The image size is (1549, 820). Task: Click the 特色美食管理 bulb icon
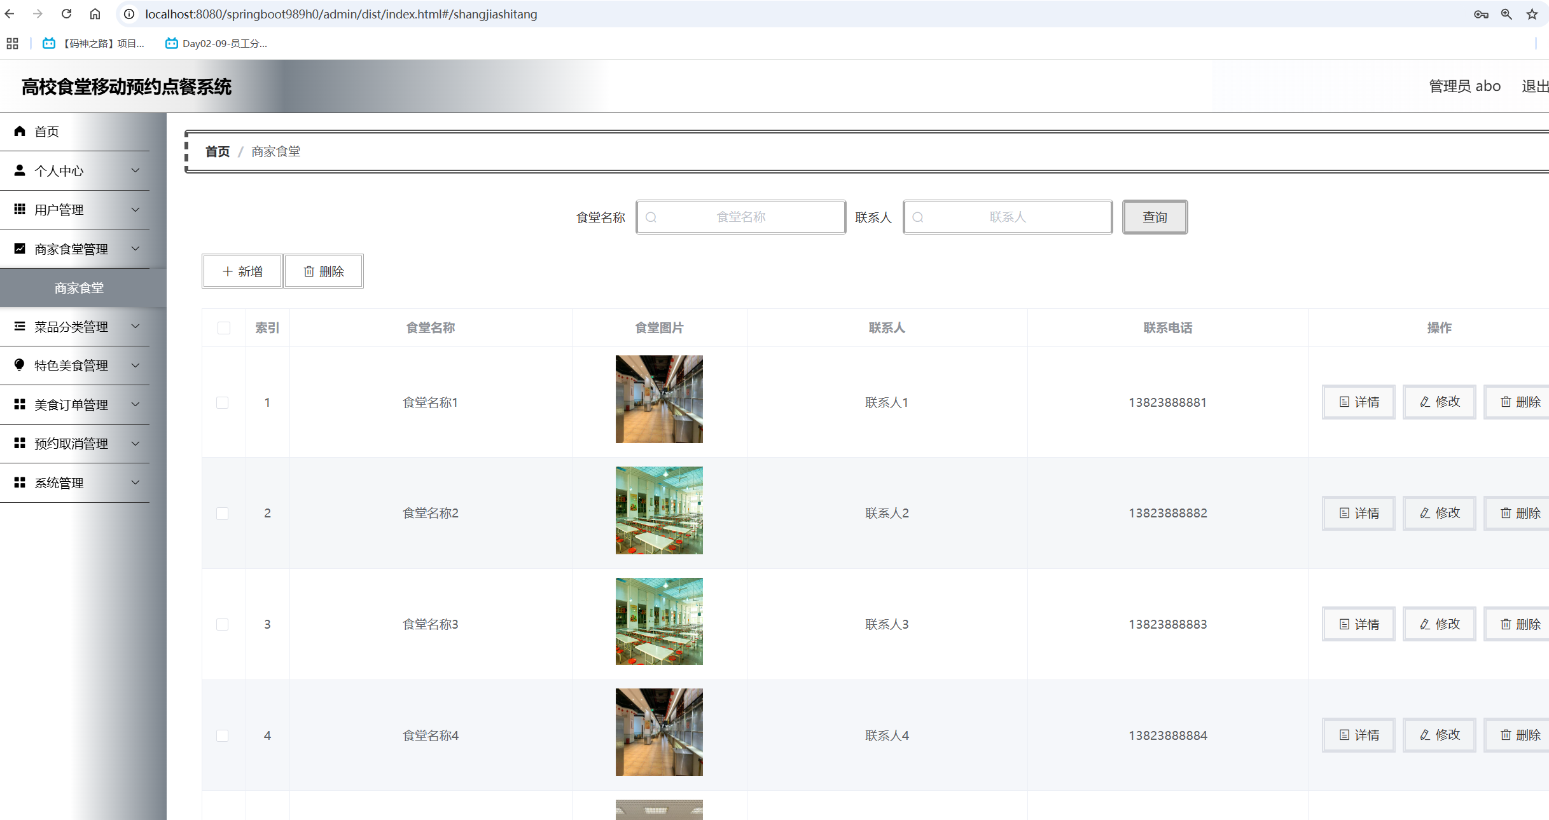click(20, 365)
